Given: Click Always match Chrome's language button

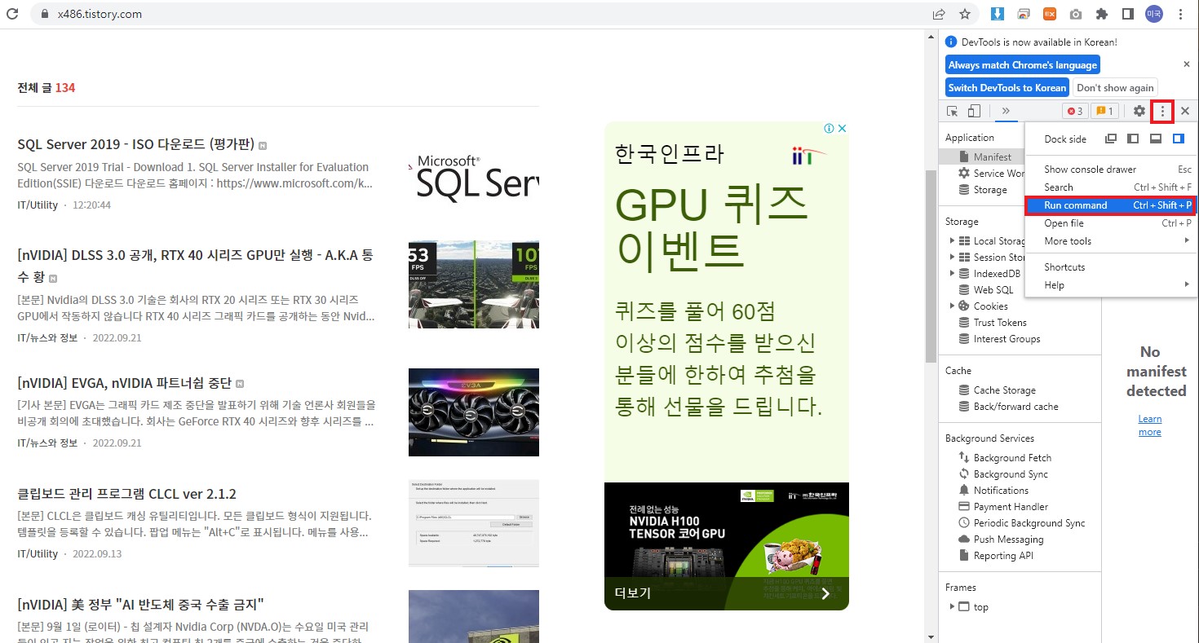Looking at the screenshot, I should [x=1023, y=65].
